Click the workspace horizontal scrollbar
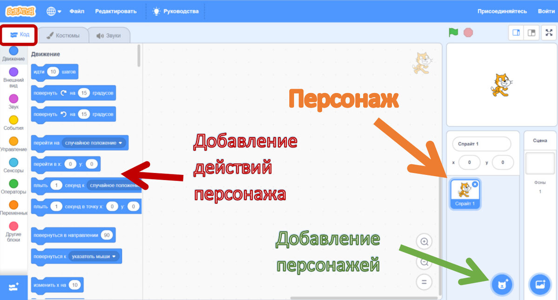 (365, 298)
